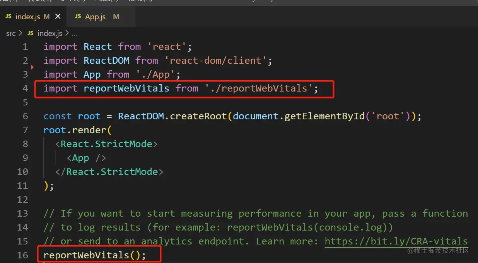Click line number 16 in the gutter
The image size is (478, 263).
click(x=22, y=255)
